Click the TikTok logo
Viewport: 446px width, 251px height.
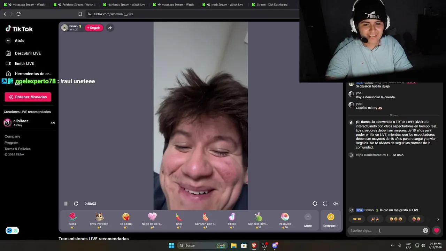pos(19,29)
